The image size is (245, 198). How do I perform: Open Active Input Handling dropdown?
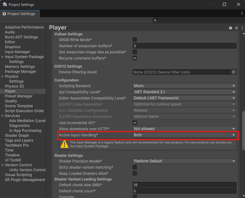click(x=185, y=135)
